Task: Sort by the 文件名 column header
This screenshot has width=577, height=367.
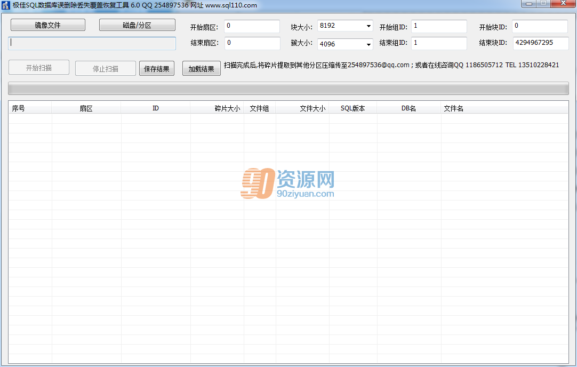Action: (504, 108)
